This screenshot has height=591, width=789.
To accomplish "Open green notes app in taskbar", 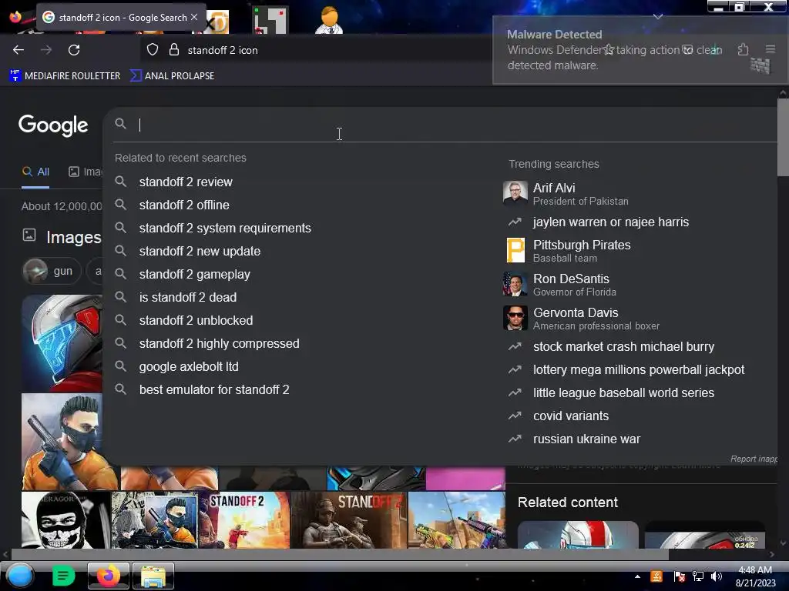I will point(63,576).
